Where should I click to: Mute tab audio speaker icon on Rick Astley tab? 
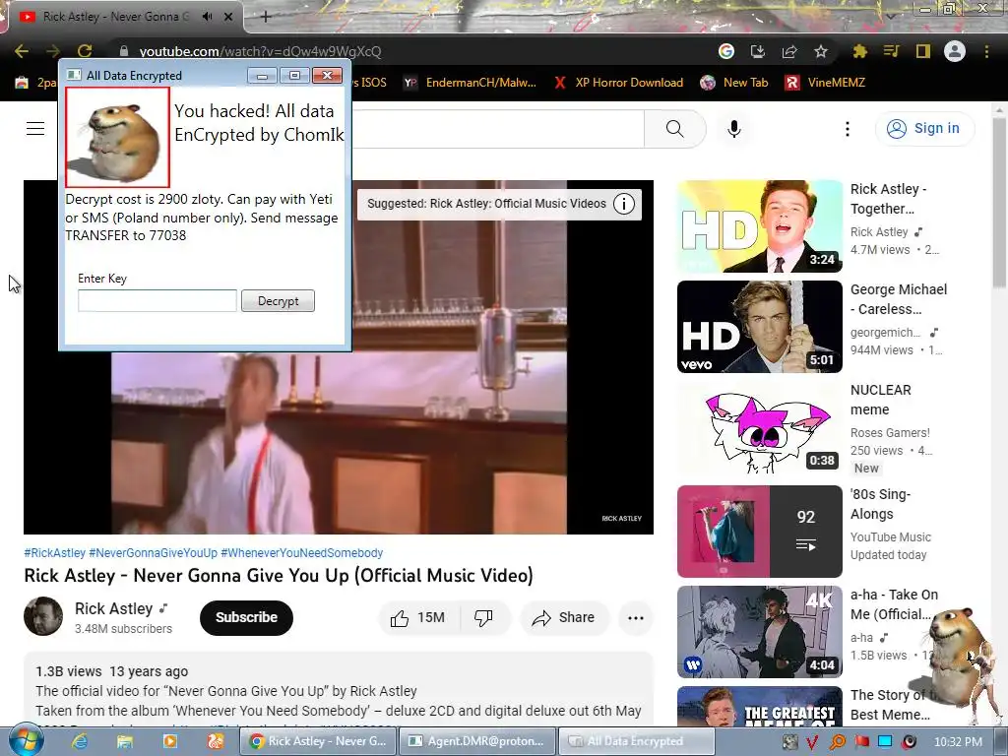coord(207,17)
